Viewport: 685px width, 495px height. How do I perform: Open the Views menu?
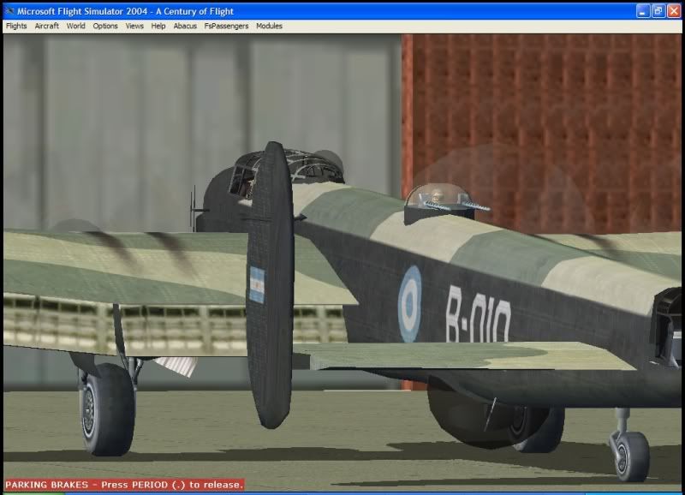coord(134,27)
